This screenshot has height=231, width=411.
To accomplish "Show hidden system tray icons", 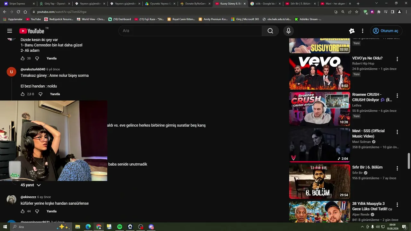I will click(363, 227).
